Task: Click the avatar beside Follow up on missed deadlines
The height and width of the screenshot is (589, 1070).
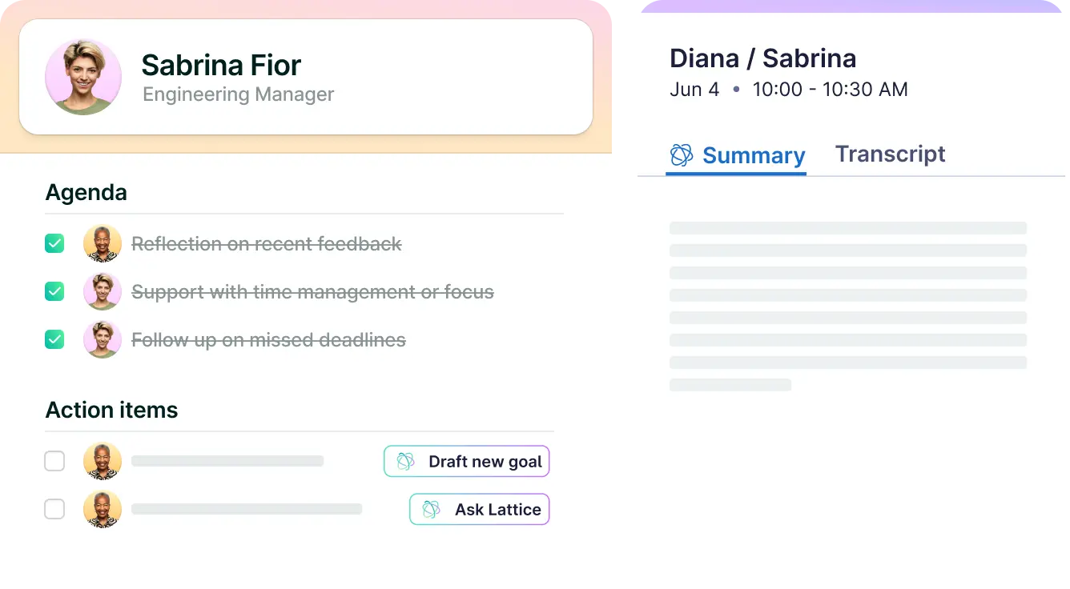Action: (x=103, y=340)
